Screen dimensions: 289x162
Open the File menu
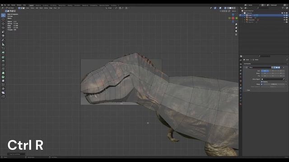(x=5, y=5)
